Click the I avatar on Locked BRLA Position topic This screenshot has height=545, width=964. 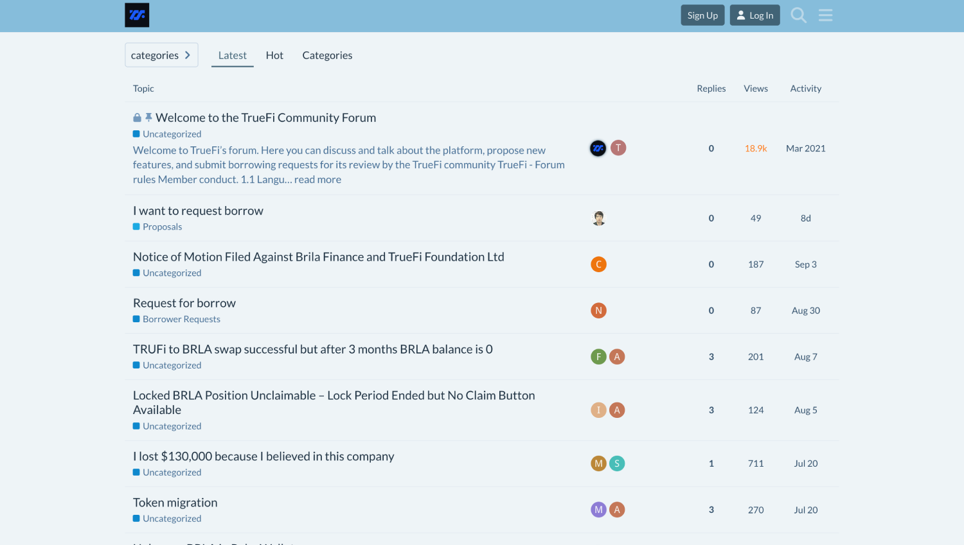click(598, 410)
